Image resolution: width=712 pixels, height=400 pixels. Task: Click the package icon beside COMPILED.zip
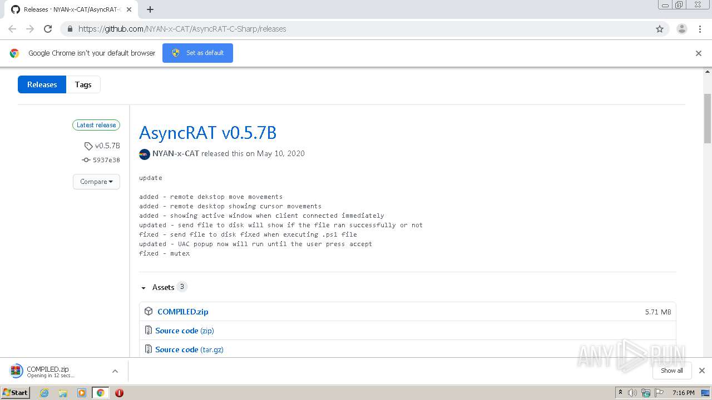(149, 311)
